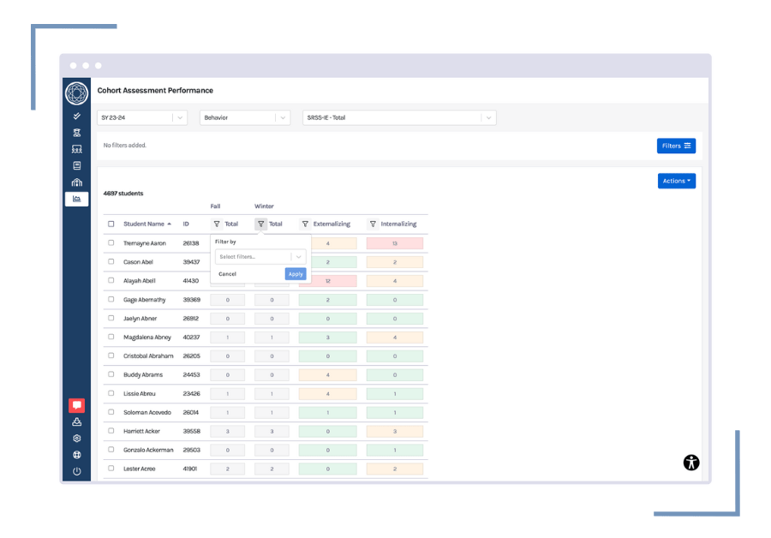Screen dimensions: 771x538
Task: Click the upload tray sidebar icon
Action: pos(77,422)
